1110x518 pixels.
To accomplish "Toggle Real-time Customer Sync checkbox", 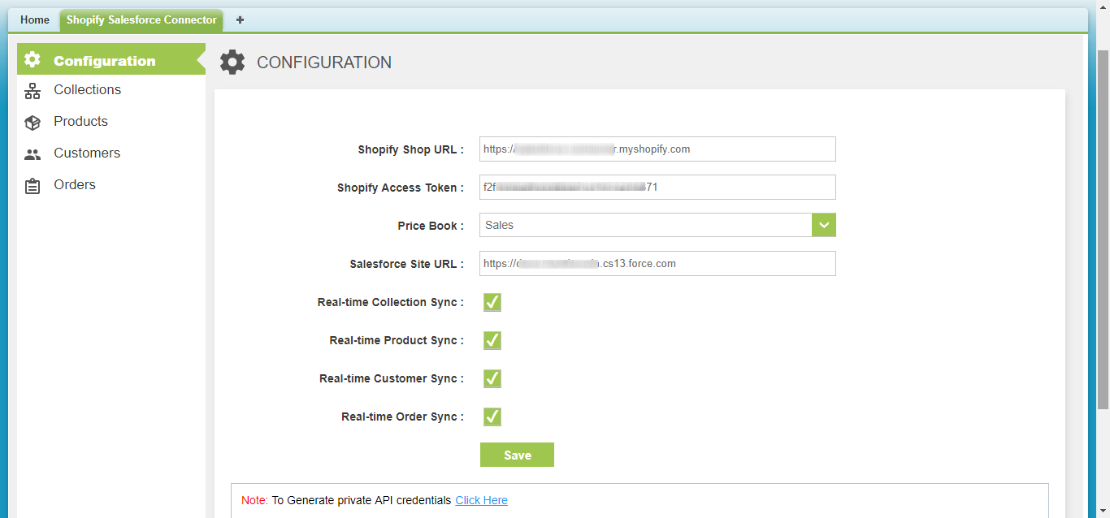I will (492, 379).
